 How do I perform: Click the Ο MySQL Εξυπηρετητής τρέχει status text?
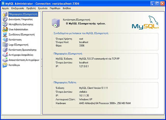click(86, 24)
